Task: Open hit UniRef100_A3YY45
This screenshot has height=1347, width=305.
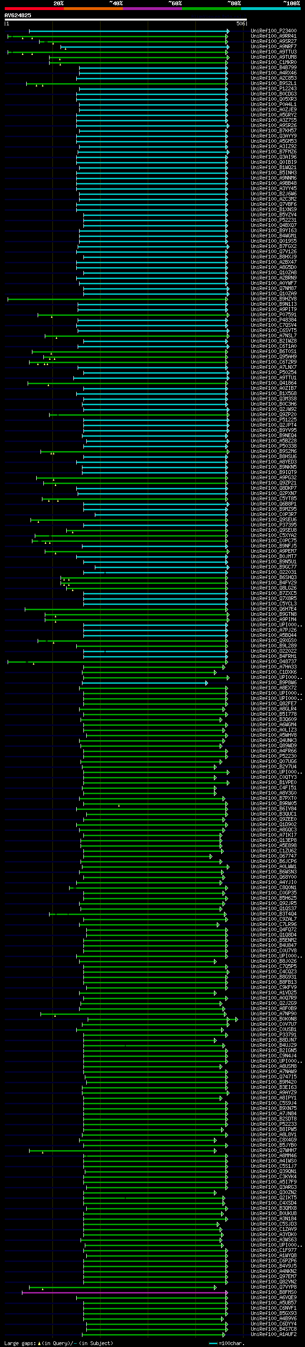Action: 274,188
